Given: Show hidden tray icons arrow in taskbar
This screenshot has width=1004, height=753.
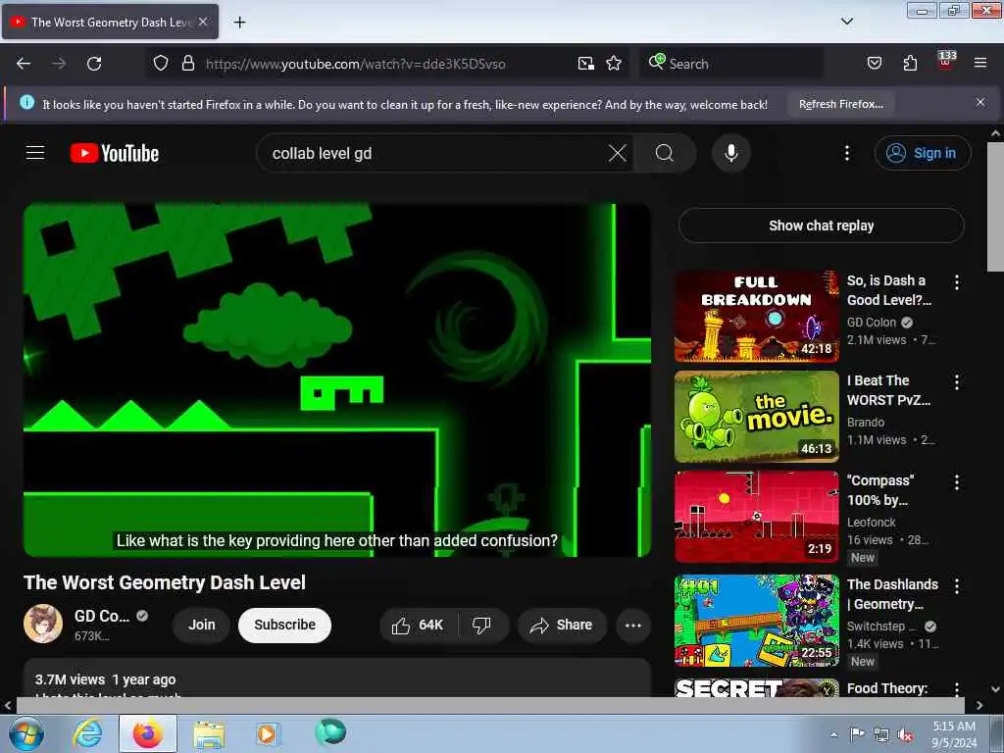Looking at the screenshot, I should (833, 734).
